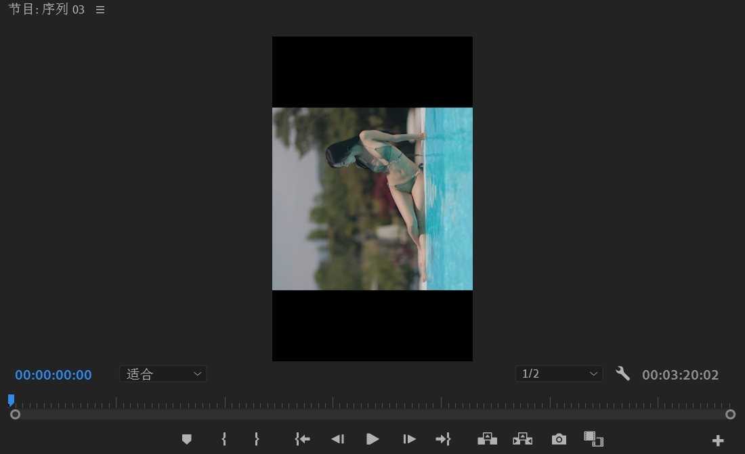
Task: Click the zoom scroll bar track
Action: click(372, 415)
